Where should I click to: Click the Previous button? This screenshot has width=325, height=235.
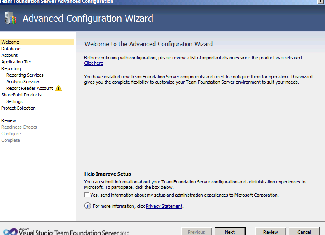pyautogui.click(x=196, y=231)
